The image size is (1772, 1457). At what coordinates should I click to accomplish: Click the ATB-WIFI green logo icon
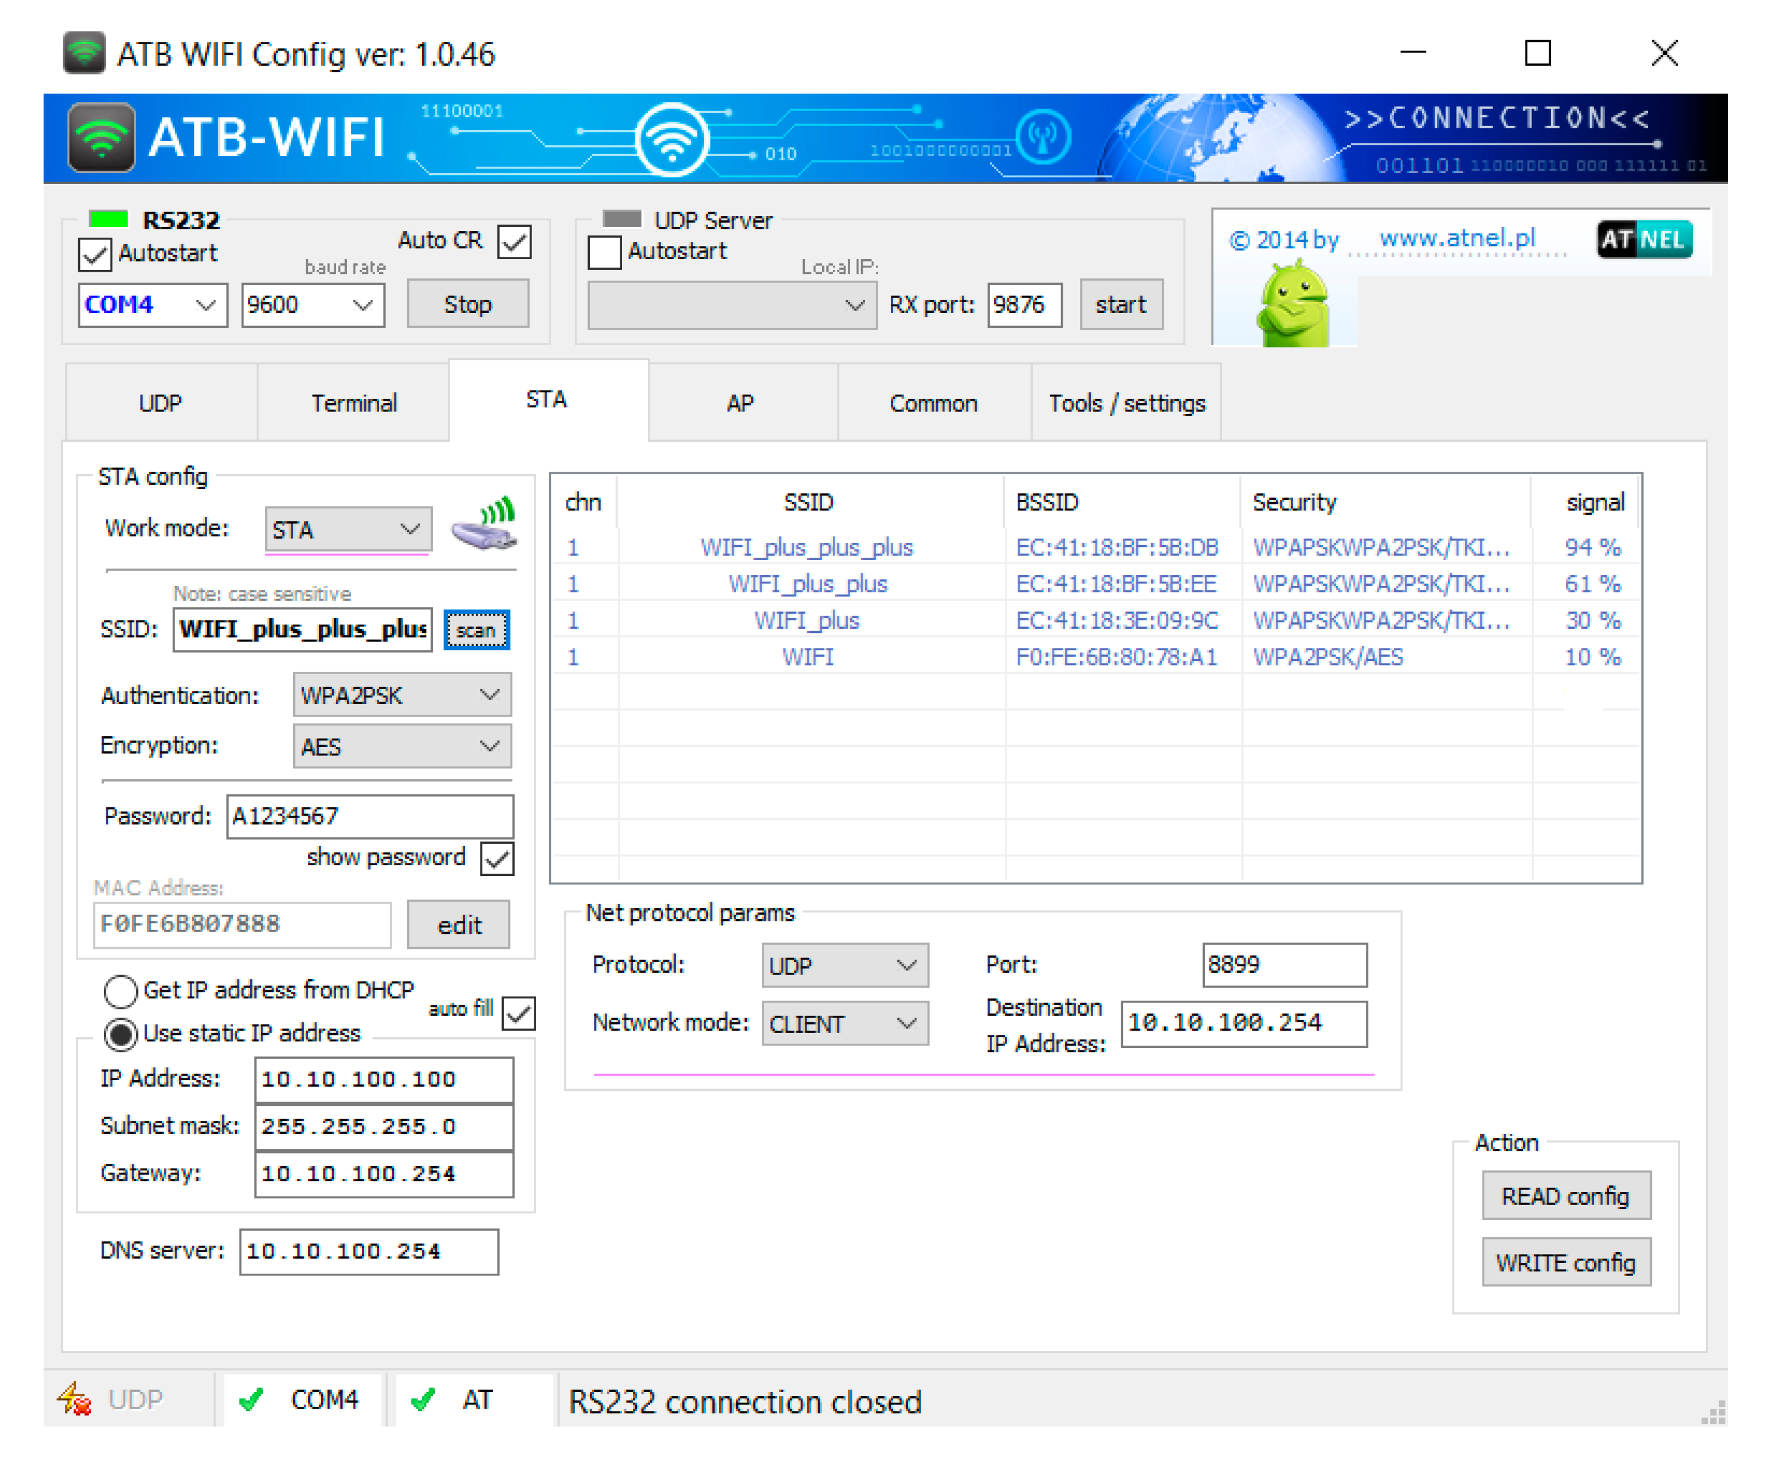(101, 137)
